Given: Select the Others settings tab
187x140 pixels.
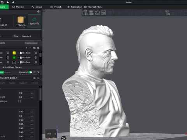Looking at the screenshot, I should coord(35,83).
